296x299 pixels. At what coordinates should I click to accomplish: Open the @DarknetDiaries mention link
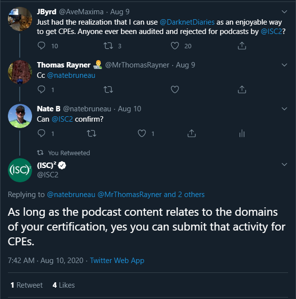click(187, 22)
